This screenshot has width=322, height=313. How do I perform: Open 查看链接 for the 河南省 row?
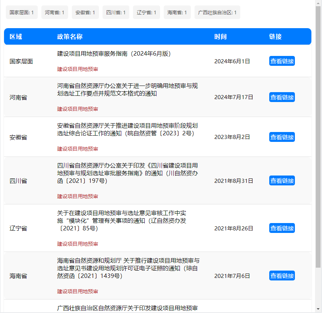click(x=282, y=97)
